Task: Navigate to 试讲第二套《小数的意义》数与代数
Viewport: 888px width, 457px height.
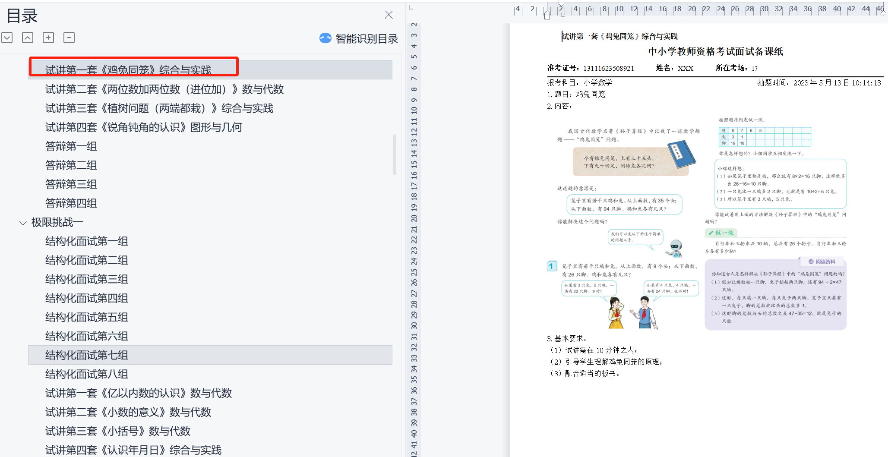Action: point(128,412)
